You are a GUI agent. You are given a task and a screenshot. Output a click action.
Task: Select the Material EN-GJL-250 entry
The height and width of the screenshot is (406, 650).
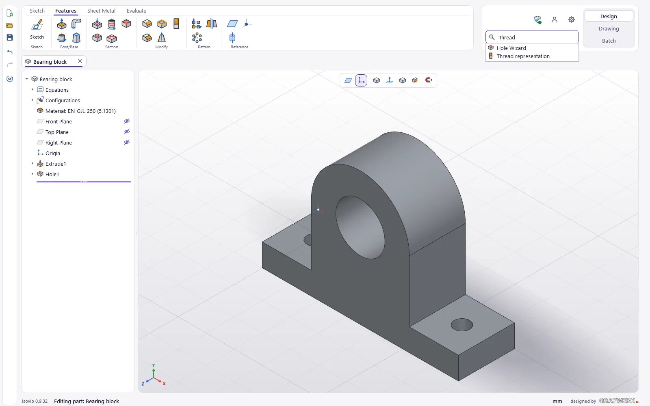point(76,111)
